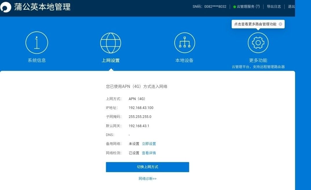Expand the 网络诊断>> link
This screenshot has height=190, width=311.
coord(147,179)
